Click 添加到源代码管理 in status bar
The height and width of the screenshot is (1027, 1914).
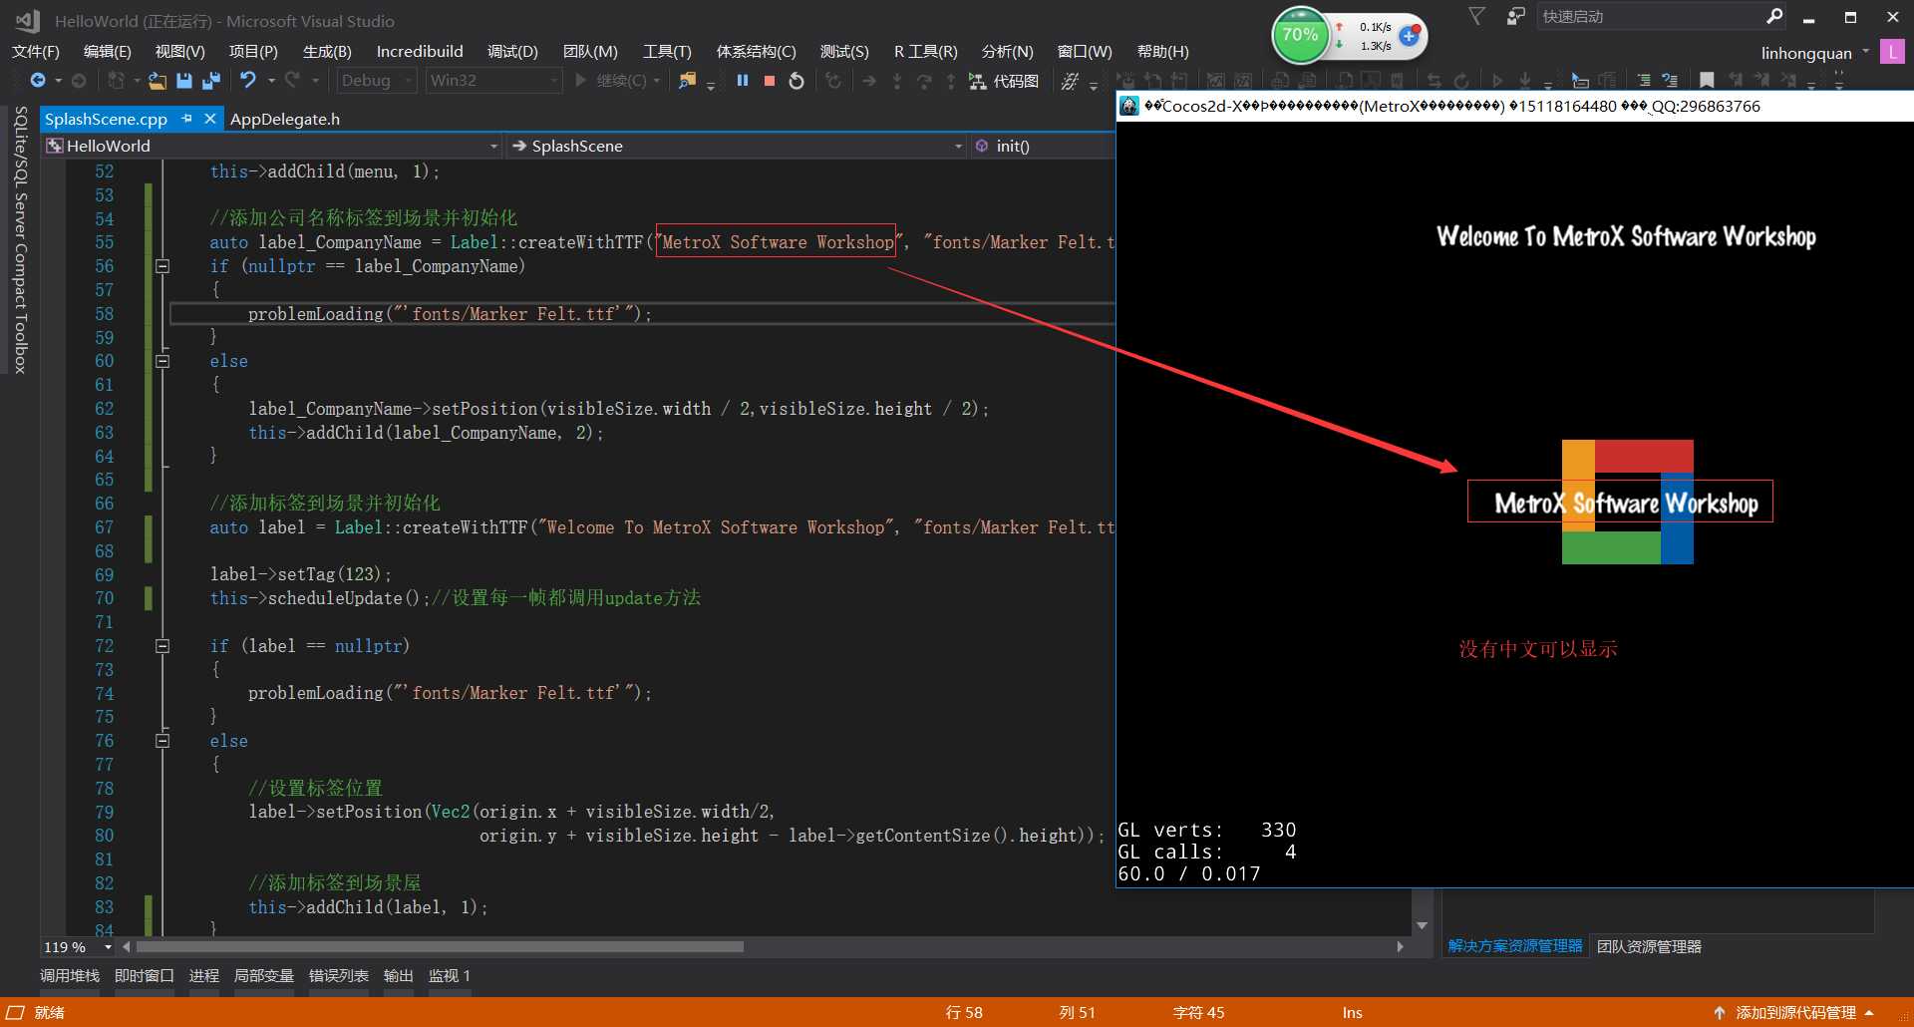(1794, 1012)
